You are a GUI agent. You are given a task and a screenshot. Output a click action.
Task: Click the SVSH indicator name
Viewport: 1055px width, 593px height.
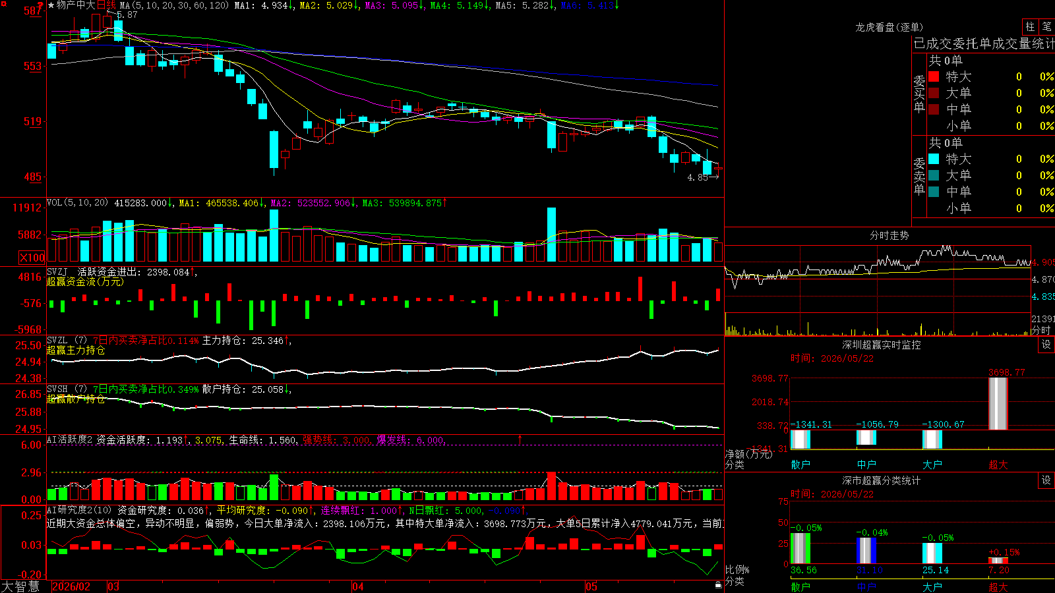coord(57,389)
